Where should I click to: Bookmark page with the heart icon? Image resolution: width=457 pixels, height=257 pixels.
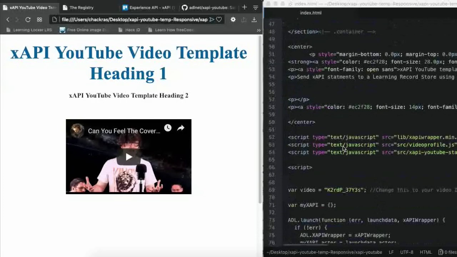[219, 20]
